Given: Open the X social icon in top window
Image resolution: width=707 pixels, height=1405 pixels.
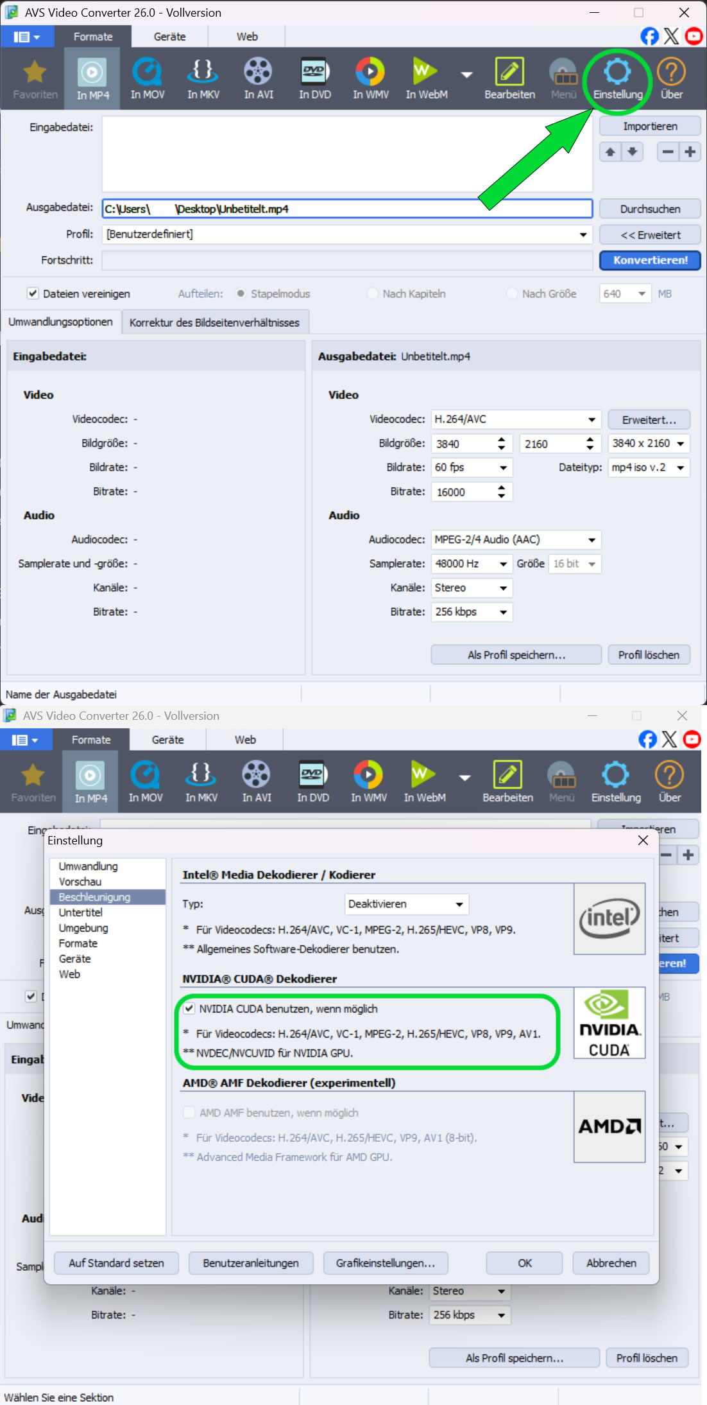Looking at the screenshot, I should pos(671,36).
